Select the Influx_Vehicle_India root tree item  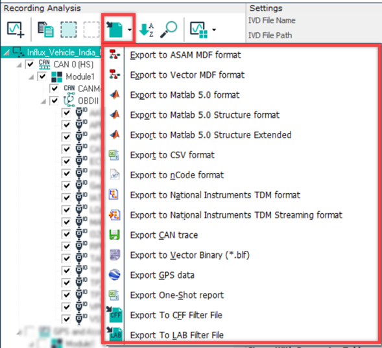(x=64, y=52)
